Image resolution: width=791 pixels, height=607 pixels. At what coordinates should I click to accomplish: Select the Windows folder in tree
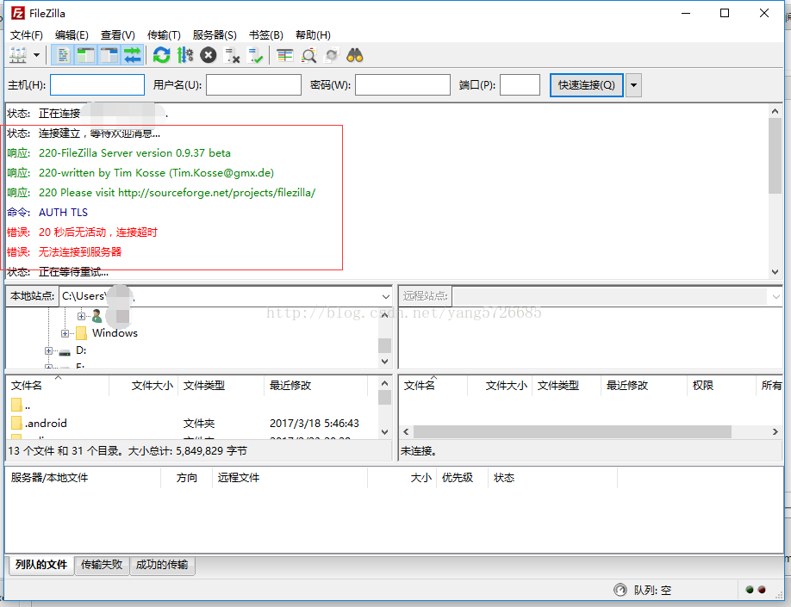pyautogui.click(x=115, y=332)
